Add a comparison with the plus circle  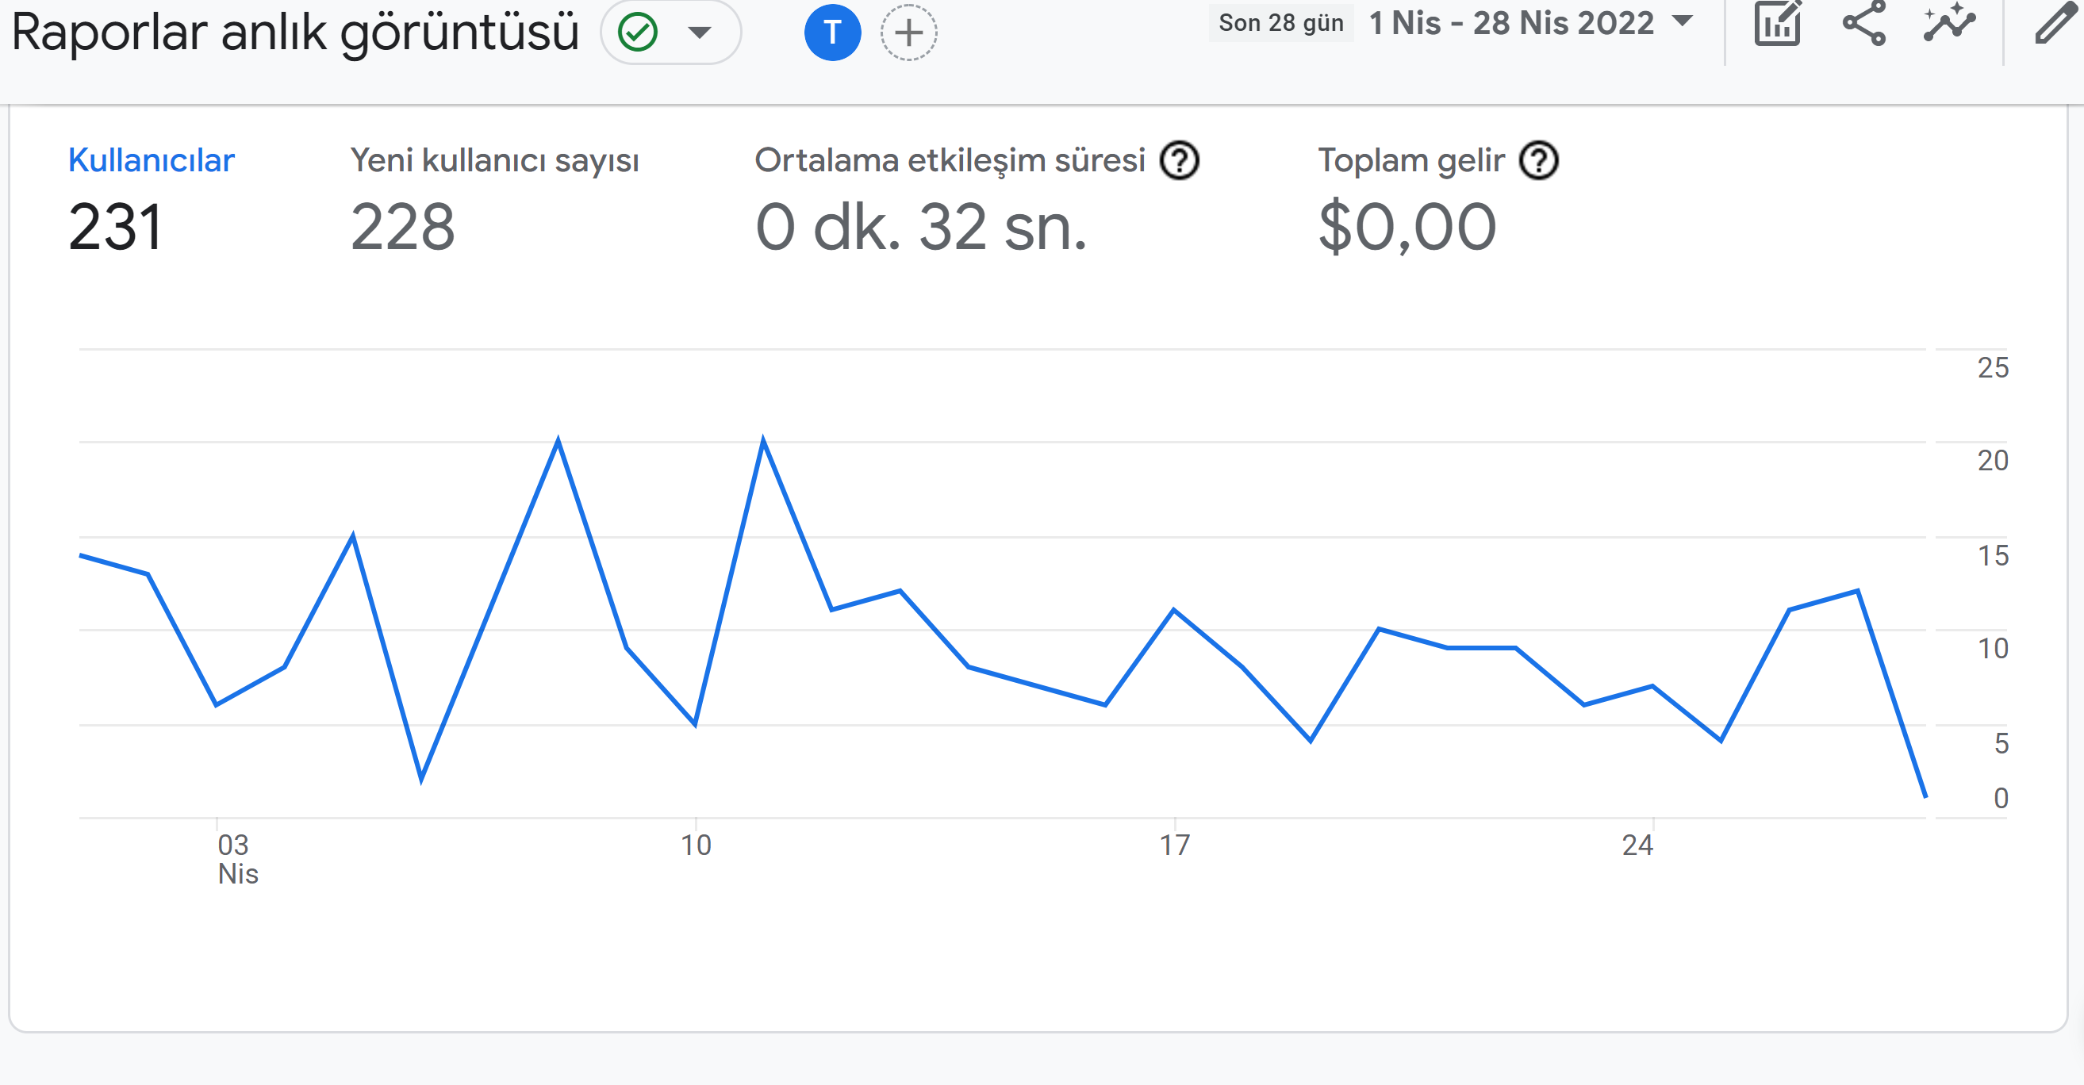(x=908, y=33)
